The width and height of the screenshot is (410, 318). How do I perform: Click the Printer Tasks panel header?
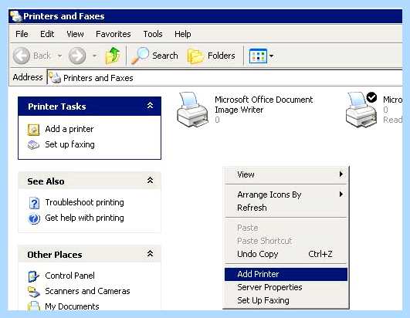(90, 107)
